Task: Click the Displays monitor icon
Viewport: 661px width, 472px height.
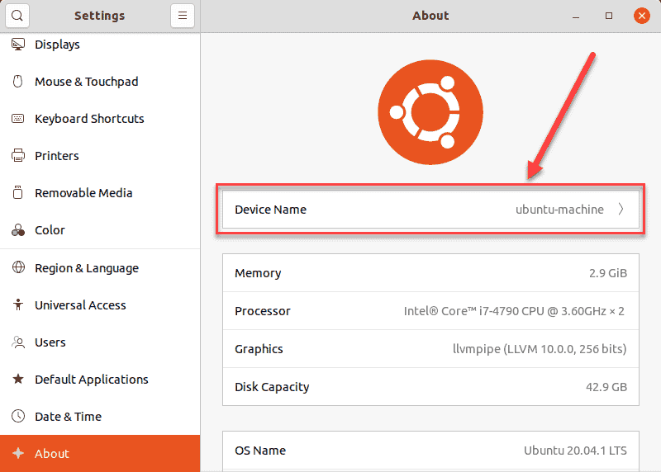Action: [x=18, y=45]
